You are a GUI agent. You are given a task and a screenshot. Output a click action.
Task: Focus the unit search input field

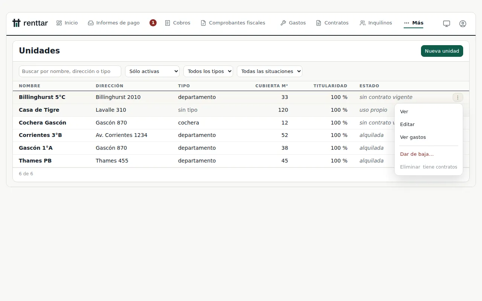click(70, 71)
